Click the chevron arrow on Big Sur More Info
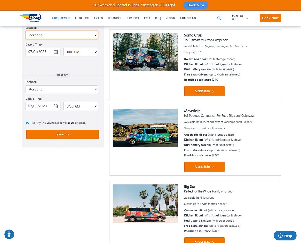 [213, 241]
